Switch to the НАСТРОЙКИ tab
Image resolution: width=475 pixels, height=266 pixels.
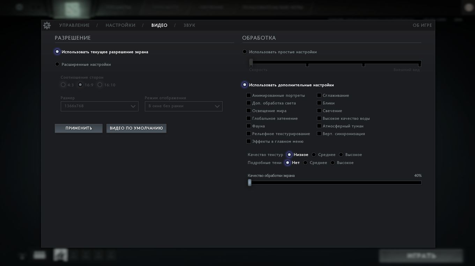pos(120,25)
